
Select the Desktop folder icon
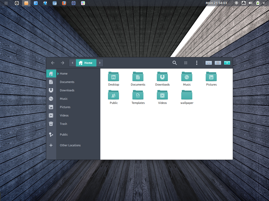113,76
